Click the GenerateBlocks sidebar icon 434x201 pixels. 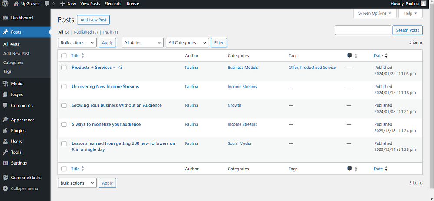tap(5, 178)
